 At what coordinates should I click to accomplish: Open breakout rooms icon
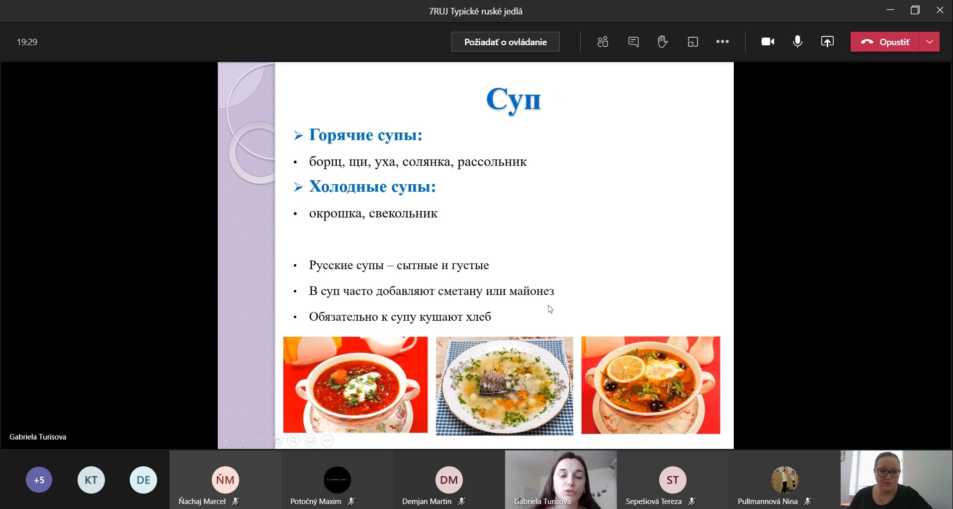[693, 42]
